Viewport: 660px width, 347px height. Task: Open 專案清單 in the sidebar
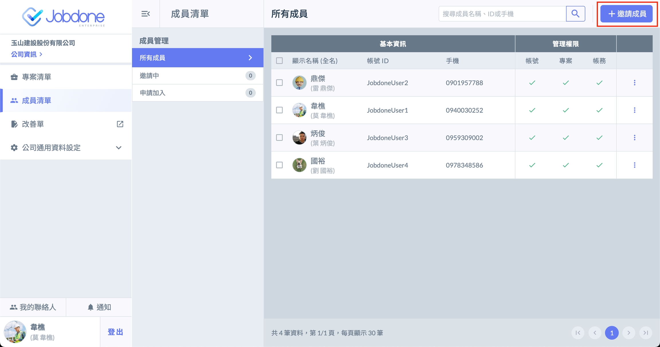(x=37, y=77)
